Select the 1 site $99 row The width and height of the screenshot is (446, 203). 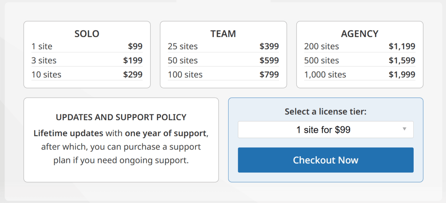pos(87,46)
